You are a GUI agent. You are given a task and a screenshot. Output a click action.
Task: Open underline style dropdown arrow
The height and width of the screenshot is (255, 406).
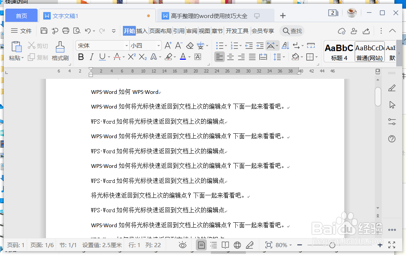point(109,57)
